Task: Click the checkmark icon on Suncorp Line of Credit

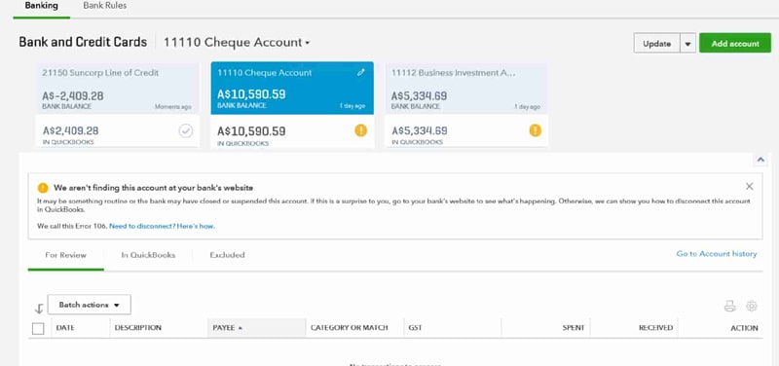Action: point(186,131)
